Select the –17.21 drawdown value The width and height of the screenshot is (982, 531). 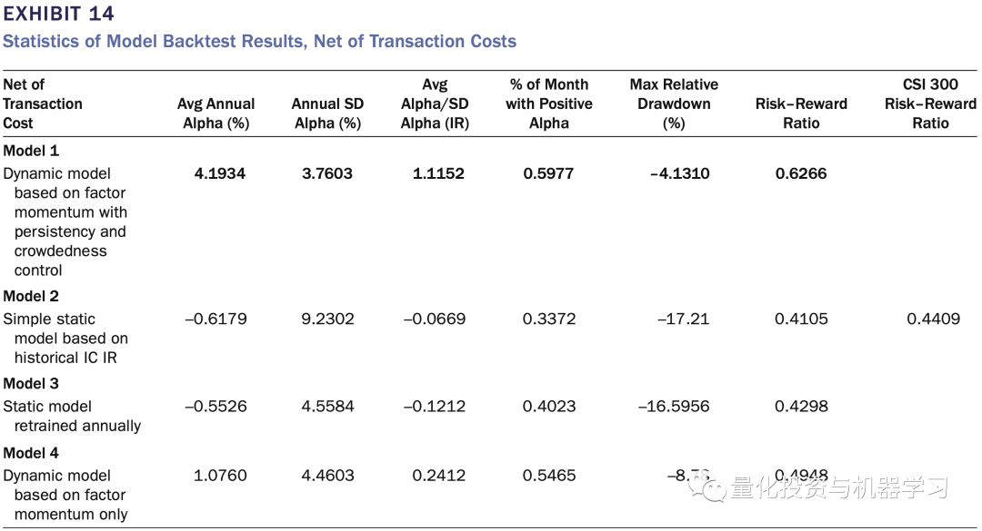pyautogui.click(x=685, y=319)
